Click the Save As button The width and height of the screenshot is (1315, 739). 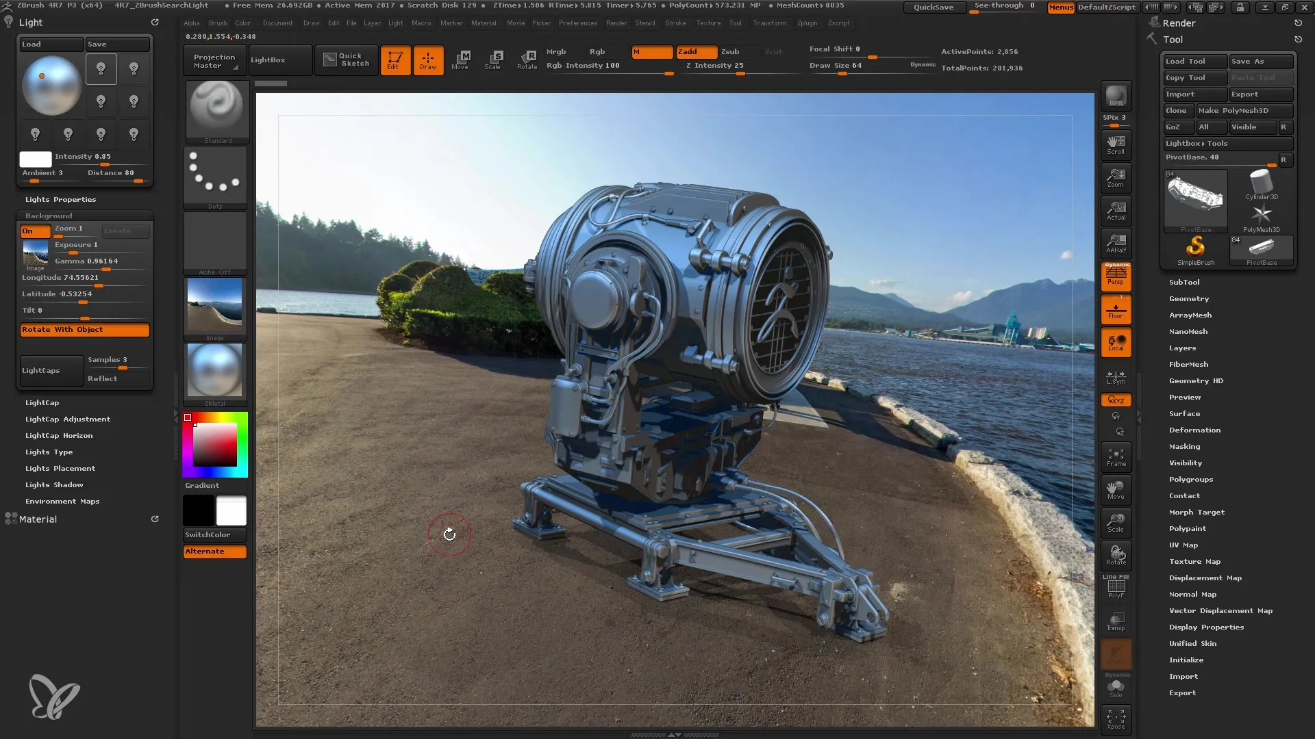click(1258, 62)
